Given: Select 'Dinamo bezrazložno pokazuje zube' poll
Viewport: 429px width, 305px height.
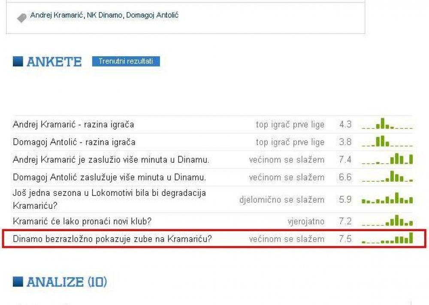Looking at the screenshot, I should pyautogui.click(x=112, y=239).
